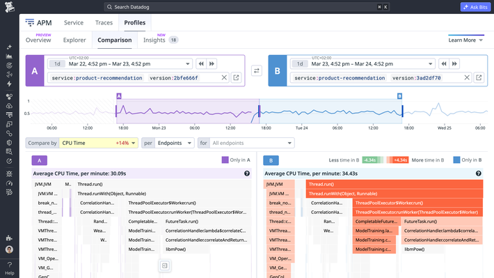The image size is (494, 278).
Task: Click the Only in A purple swatch
Action: (x=225, y=160)
